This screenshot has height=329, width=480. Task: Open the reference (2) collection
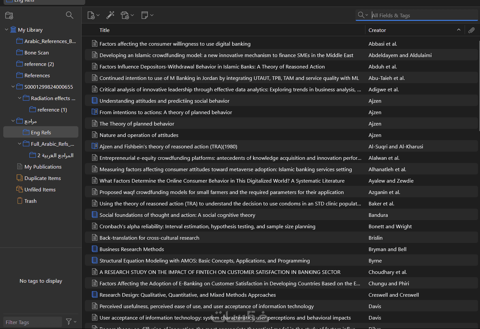click(x=39, y=64)
